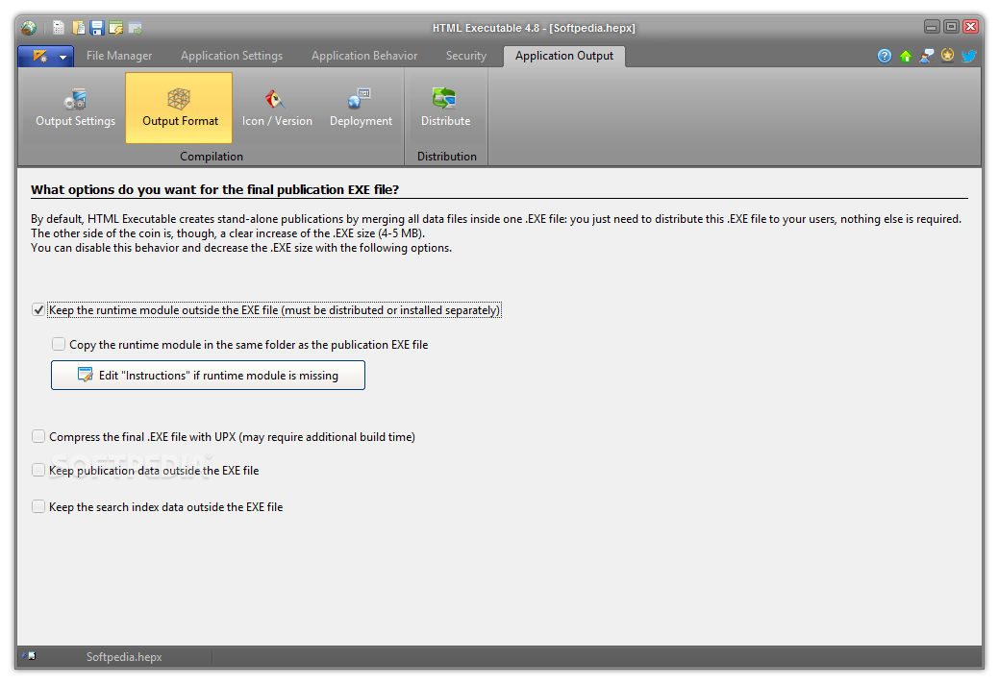
Task: Switch to the File Manager tab
Action: [x=119, y=56]
